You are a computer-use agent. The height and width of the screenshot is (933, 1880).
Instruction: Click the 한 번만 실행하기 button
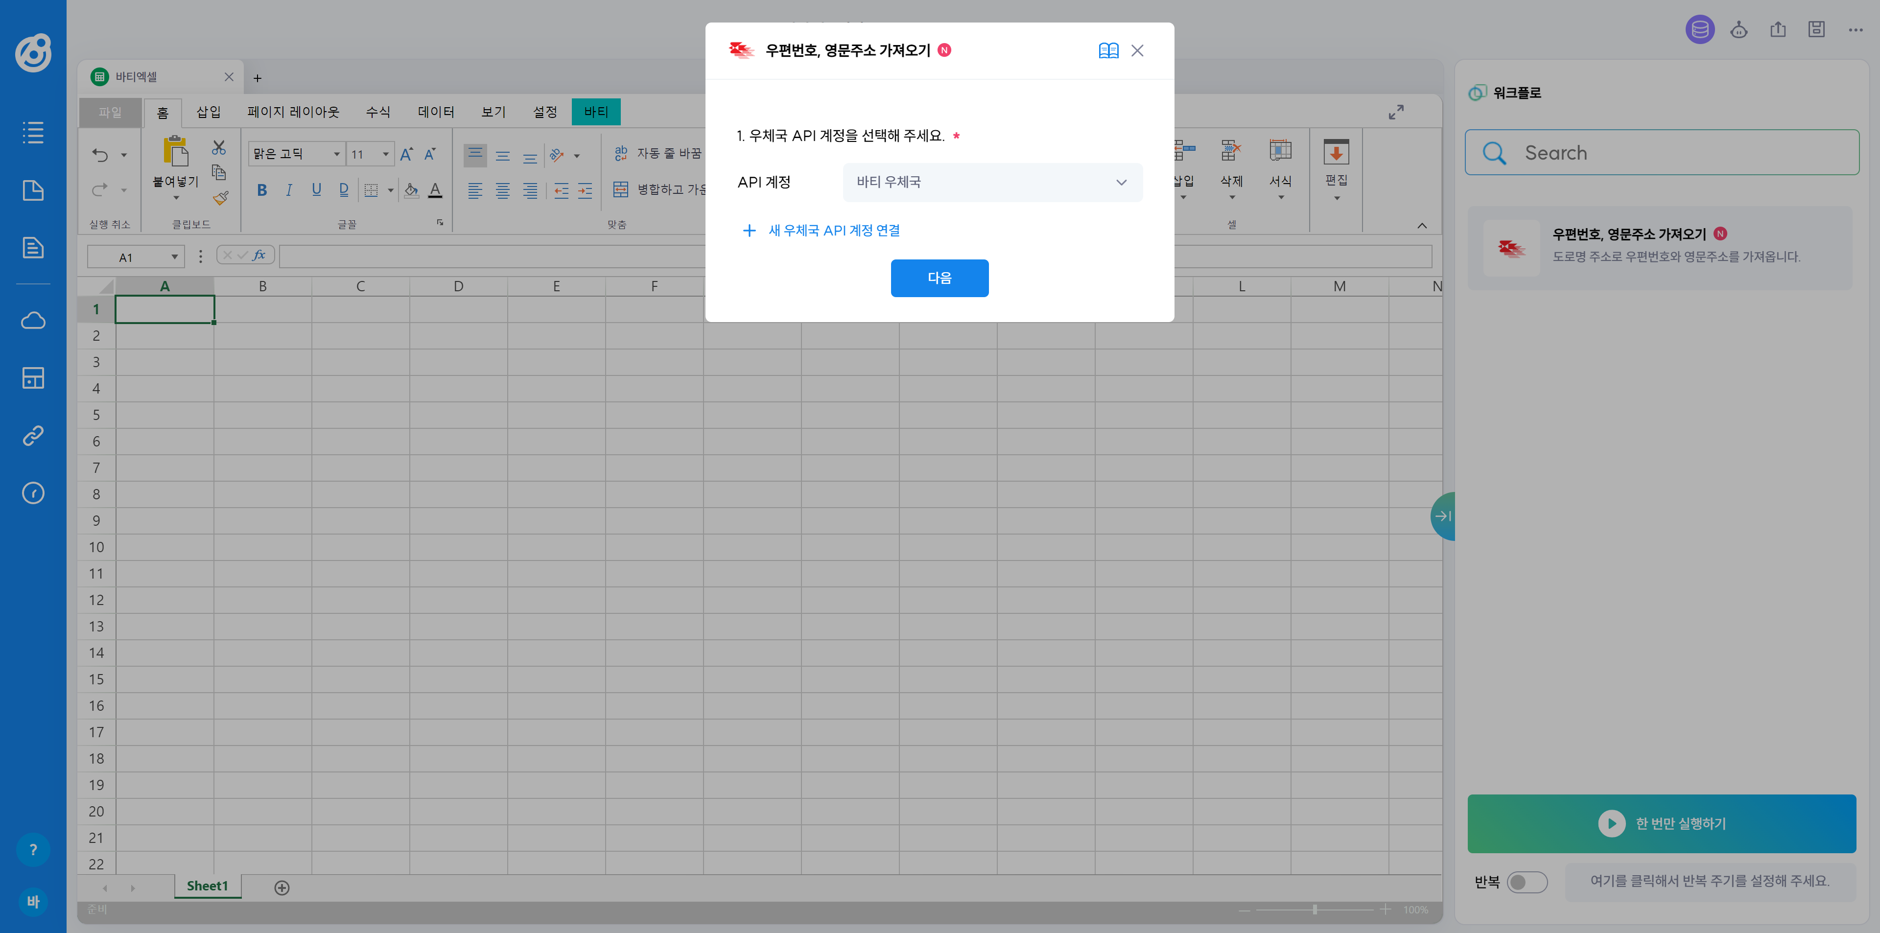click(1661, 823)
